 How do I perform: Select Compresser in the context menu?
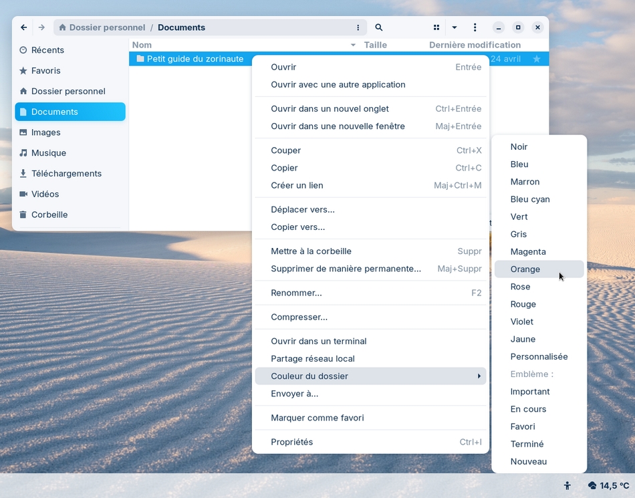coord(299,317)
